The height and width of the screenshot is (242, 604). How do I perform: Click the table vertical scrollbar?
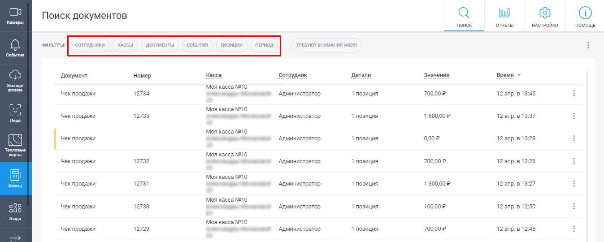pos(587,156)
